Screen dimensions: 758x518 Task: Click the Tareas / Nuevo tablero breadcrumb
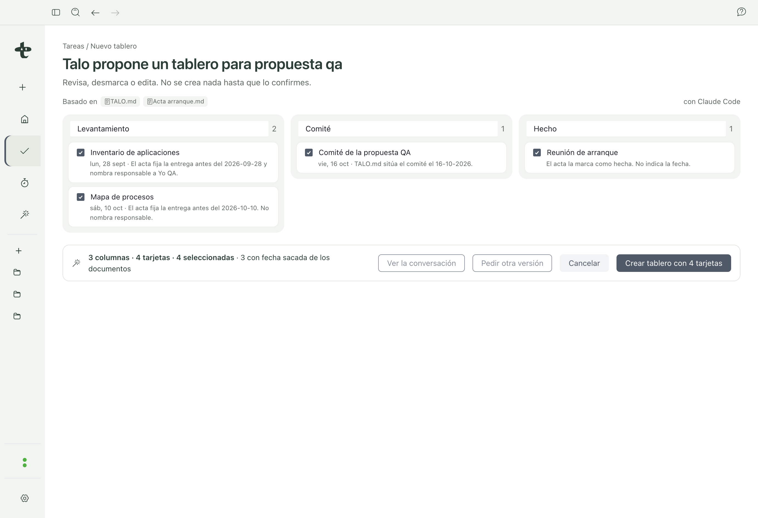tap(100, 46)
